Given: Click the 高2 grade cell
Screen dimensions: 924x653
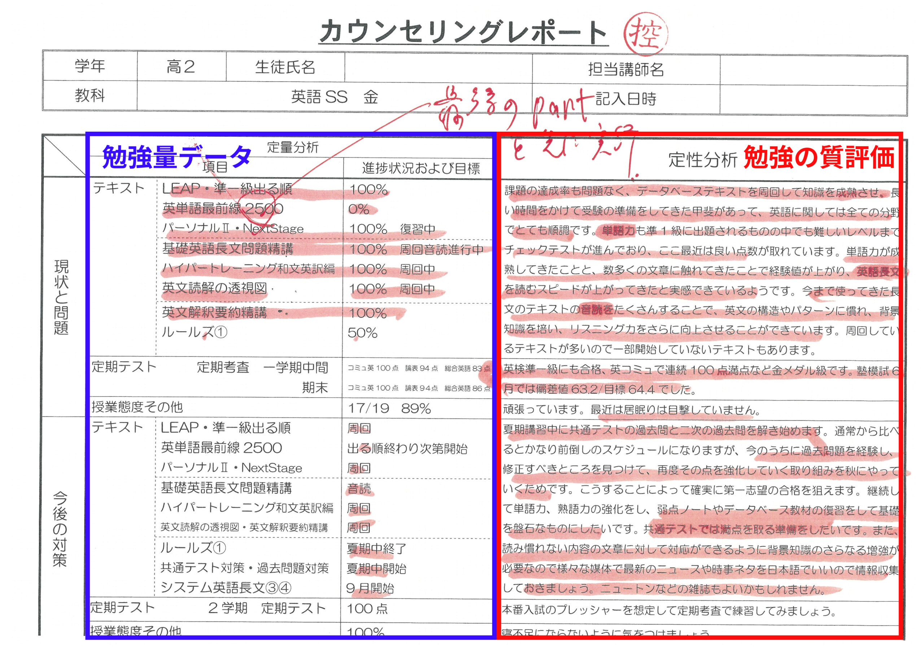Looking at the screenshot, I should [181, 66].
